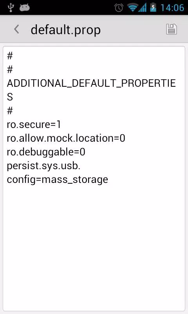Image resolution: width=188 pixels, height=314 pixels.
Task: Tap the Android debug status icon
Action: (25, 7)
